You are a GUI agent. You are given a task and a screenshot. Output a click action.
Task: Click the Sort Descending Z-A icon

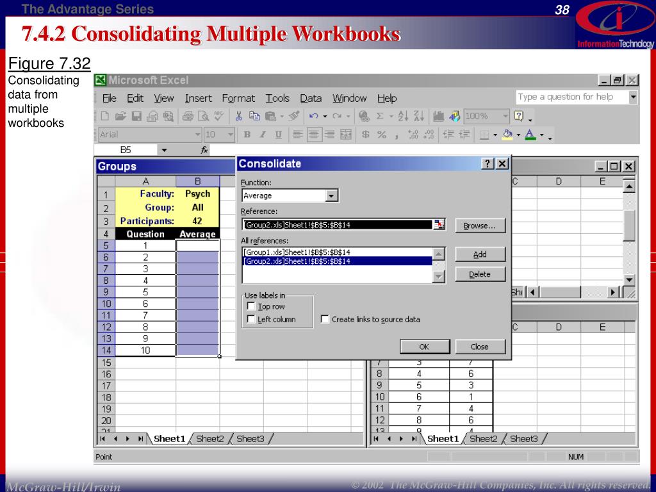coord(418,117)
